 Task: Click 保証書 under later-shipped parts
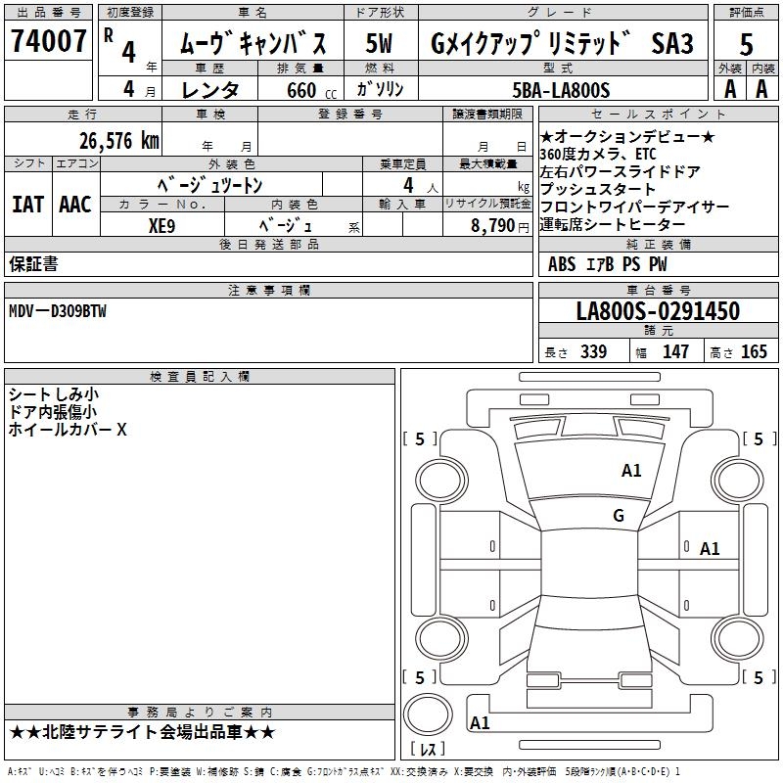click(33, 263)
